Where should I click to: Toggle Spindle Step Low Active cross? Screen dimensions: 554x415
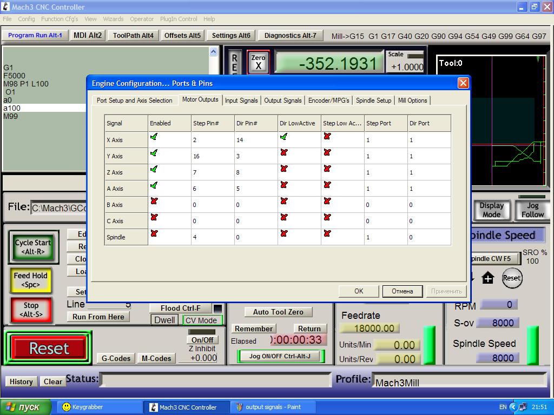pyautogui.click(x=327, y=233)
